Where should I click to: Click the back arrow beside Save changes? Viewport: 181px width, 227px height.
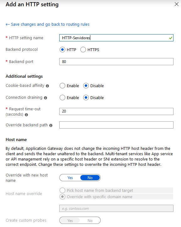tap(8, 24)
